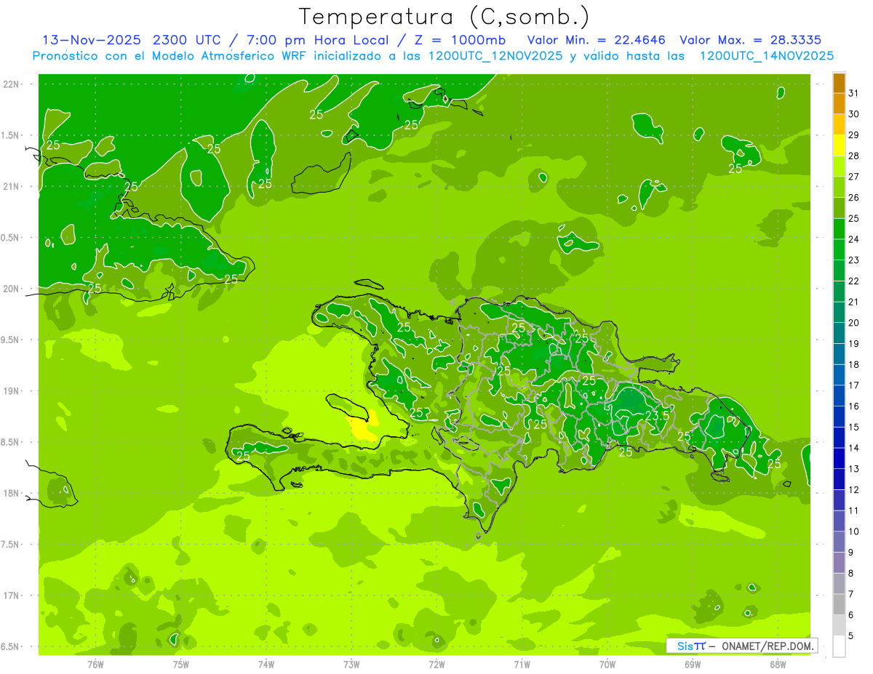
Task: Click the legend value "5"
Action: [851, 636]
